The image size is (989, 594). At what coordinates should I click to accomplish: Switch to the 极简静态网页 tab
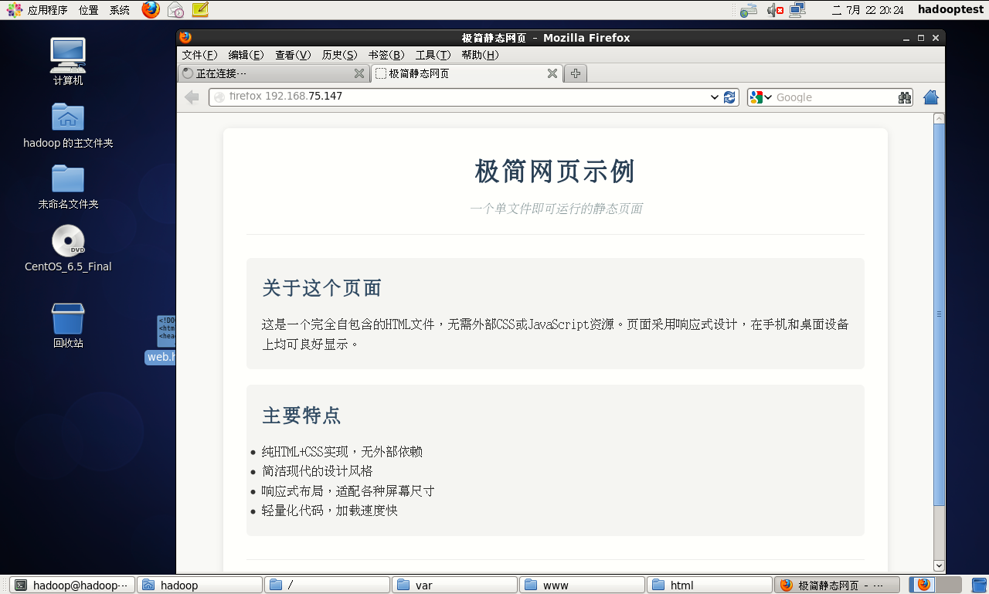tap(467, 73)
